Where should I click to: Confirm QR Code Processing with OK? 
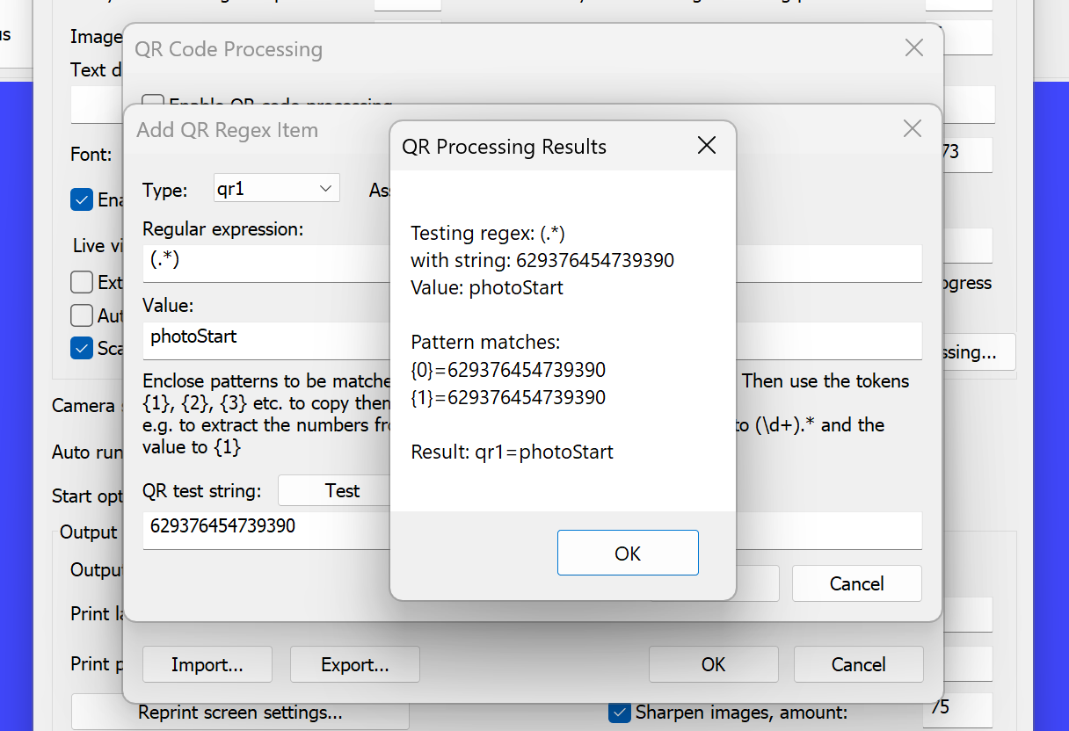(713, 664)
